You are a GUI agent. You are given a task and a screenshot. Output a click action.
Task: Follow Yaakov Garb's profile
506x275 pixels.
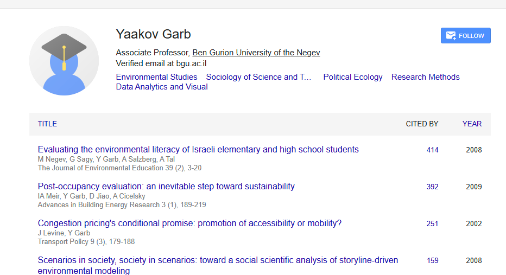pyautogui.click(x=466, y=35)
